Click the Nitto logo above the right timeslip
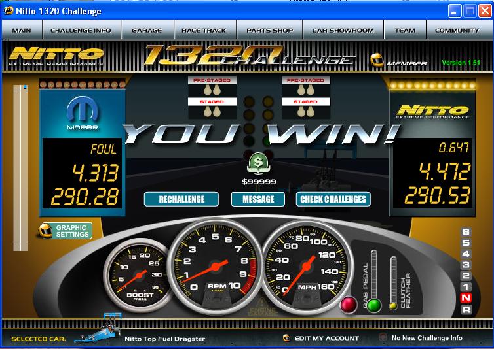 (432, 112)
